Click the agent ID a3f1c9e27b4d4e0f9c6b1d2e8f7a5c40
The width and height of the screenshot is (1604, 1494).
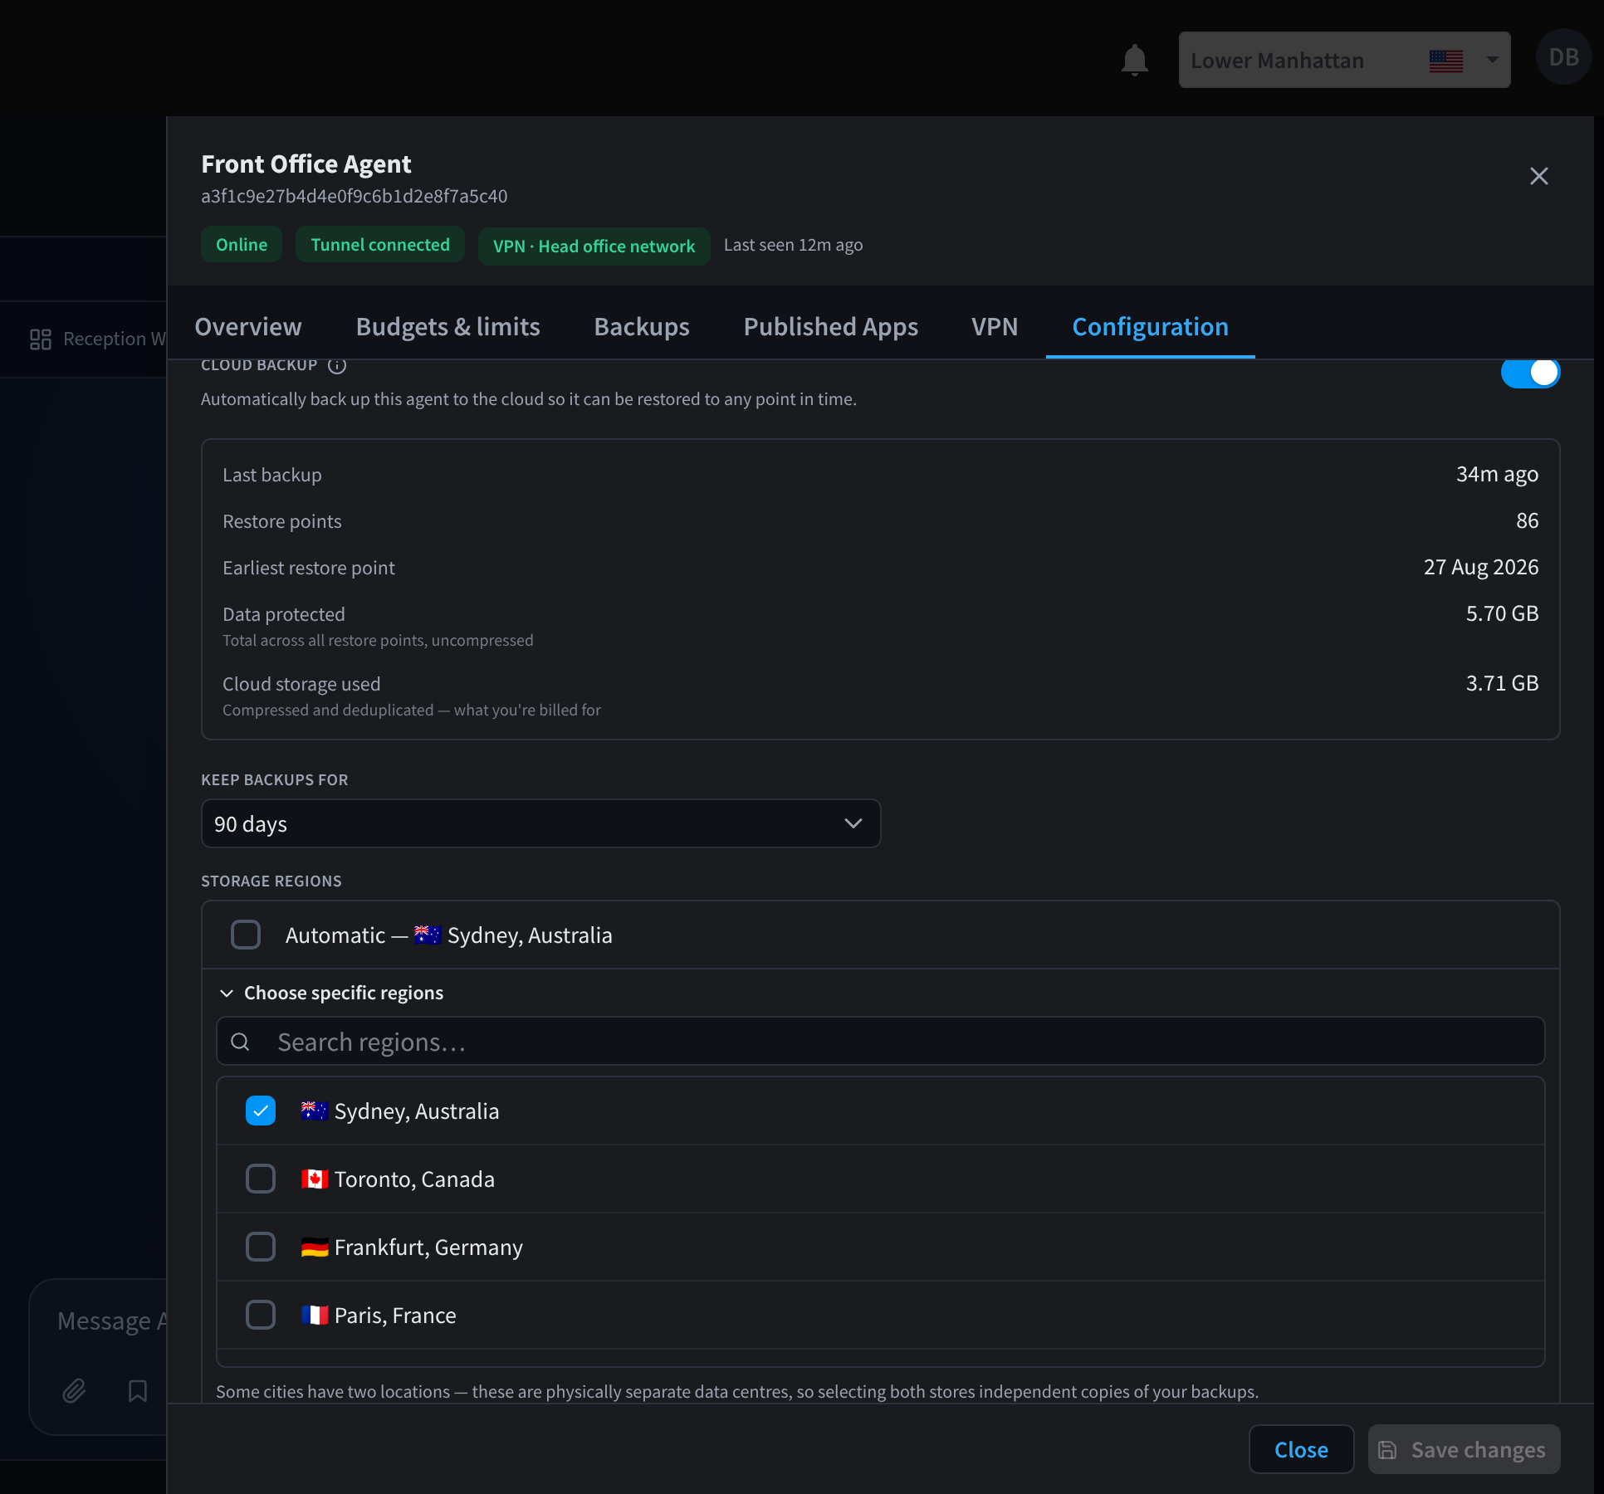point(355,196)
